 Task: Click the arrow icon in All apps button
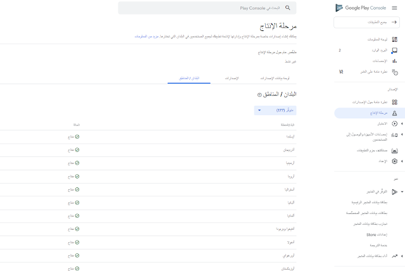pyautogui.click(x=394, y=22)
